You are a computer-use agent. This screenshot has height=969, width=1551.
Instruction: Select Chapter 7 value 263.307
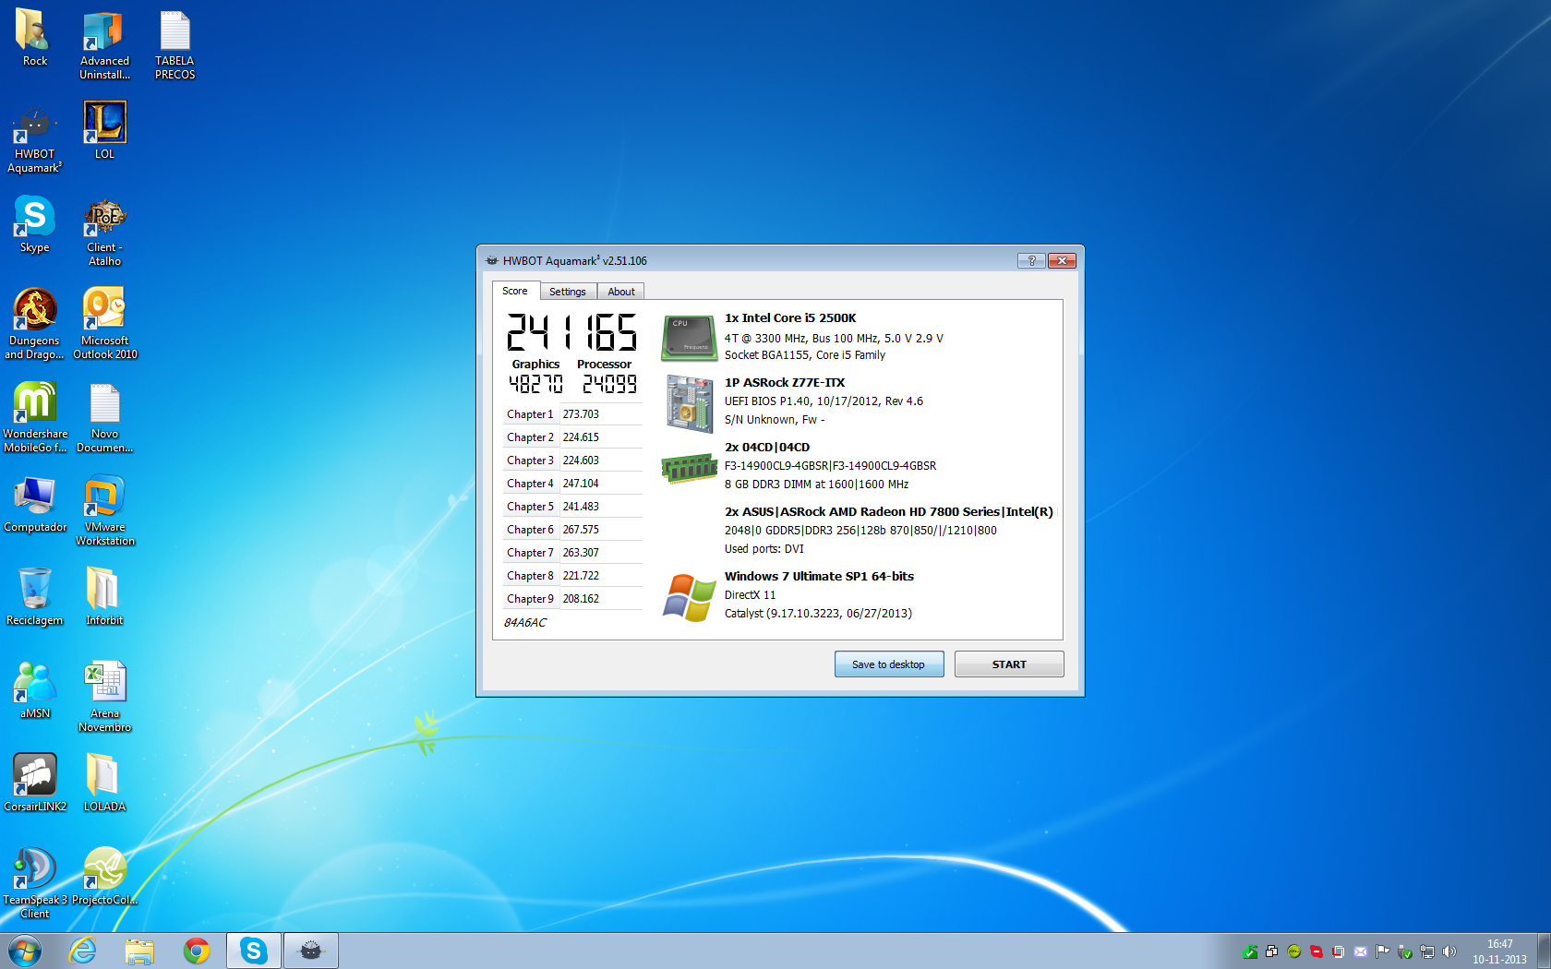[x=581, y=553]
